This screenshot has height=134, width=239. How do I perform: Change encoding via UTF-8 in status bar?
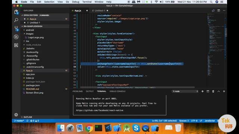click(194, 121)
